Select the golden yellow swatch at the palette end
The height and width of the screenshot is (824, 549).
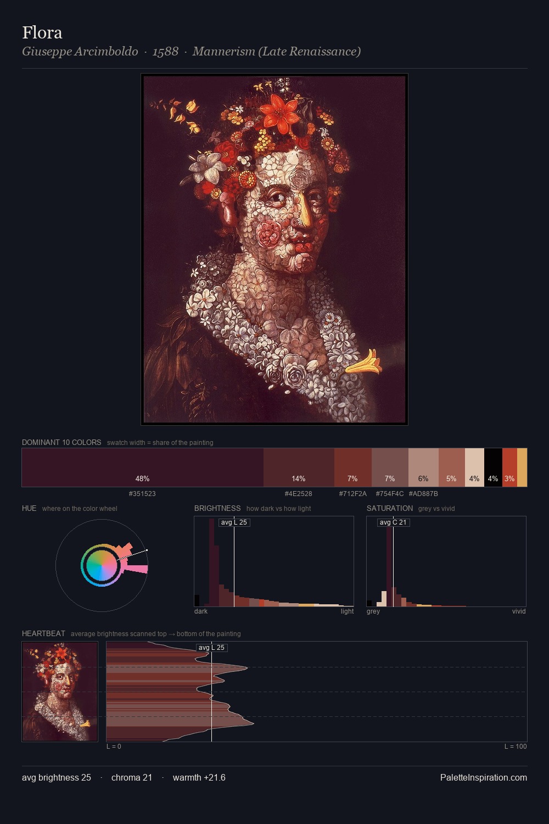click(x=522, y=467)
